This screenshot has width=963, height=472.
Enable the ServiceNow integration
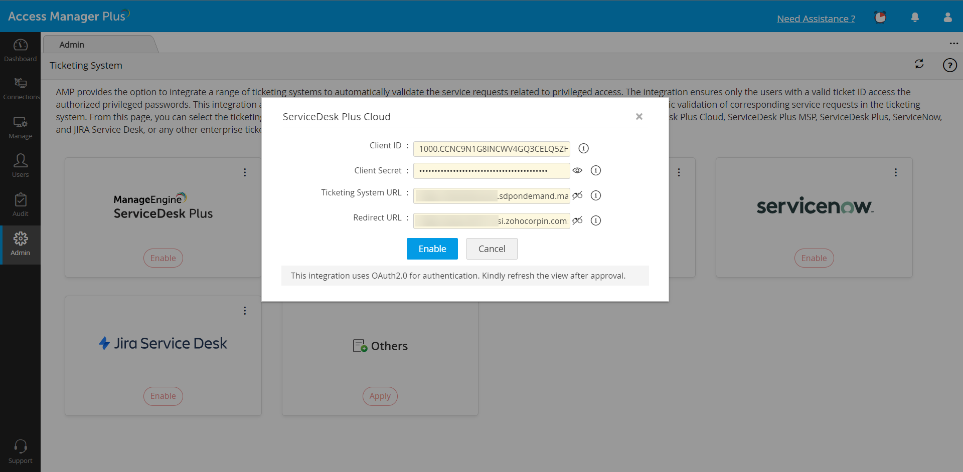[x=814, y=258]
